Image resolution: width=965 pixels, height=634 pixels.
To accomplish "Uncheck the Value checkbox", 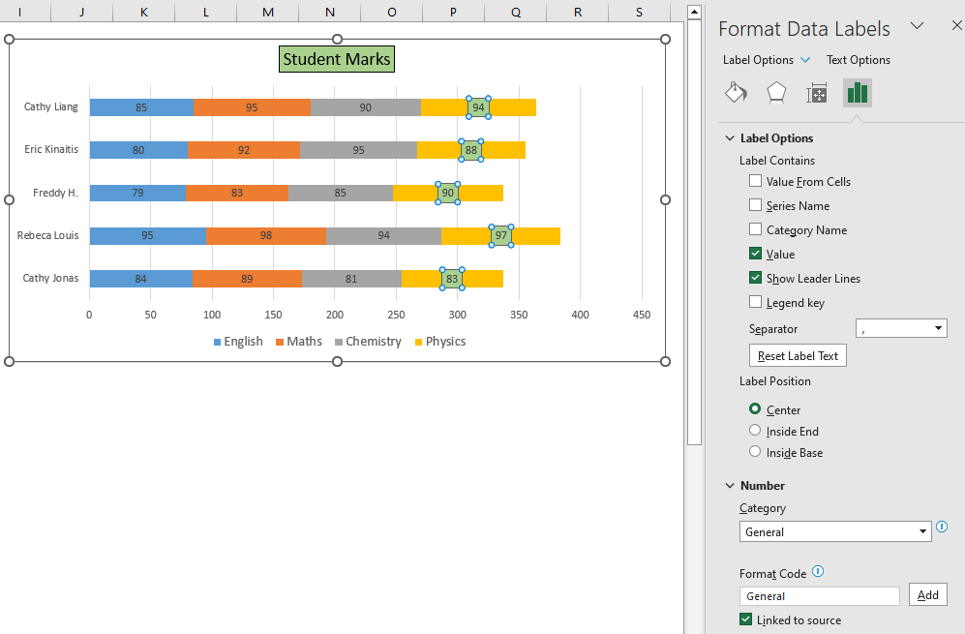I will [755, 253].
